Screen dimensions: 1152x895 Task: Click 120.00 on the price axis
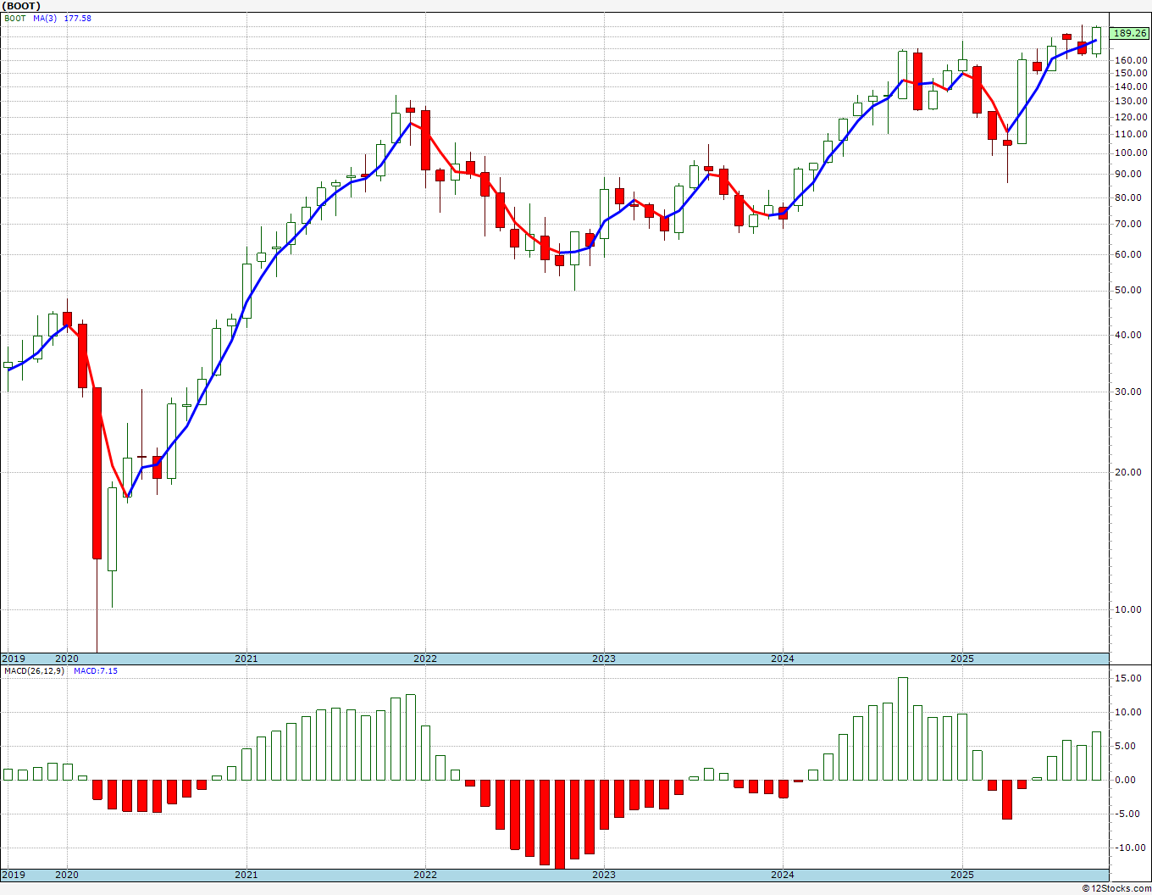coord(1132,117)
